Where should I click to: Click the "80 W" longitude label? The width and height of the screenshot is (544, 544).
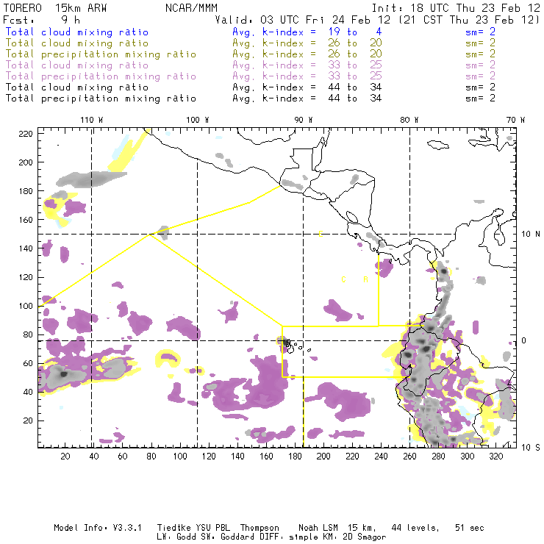pyautogui.click(x=409, y=120)
